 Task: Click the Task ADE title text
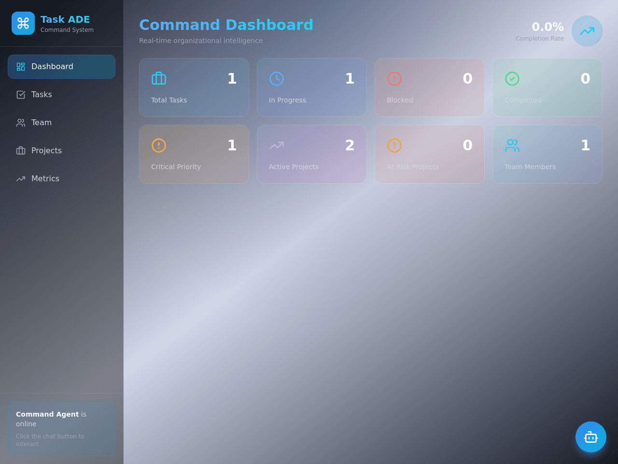[x=65, y=19]
